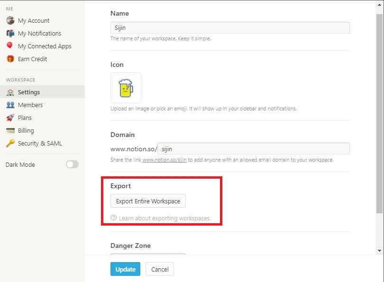
Task: Click the Members people icon
Action: tap(10, 105)
